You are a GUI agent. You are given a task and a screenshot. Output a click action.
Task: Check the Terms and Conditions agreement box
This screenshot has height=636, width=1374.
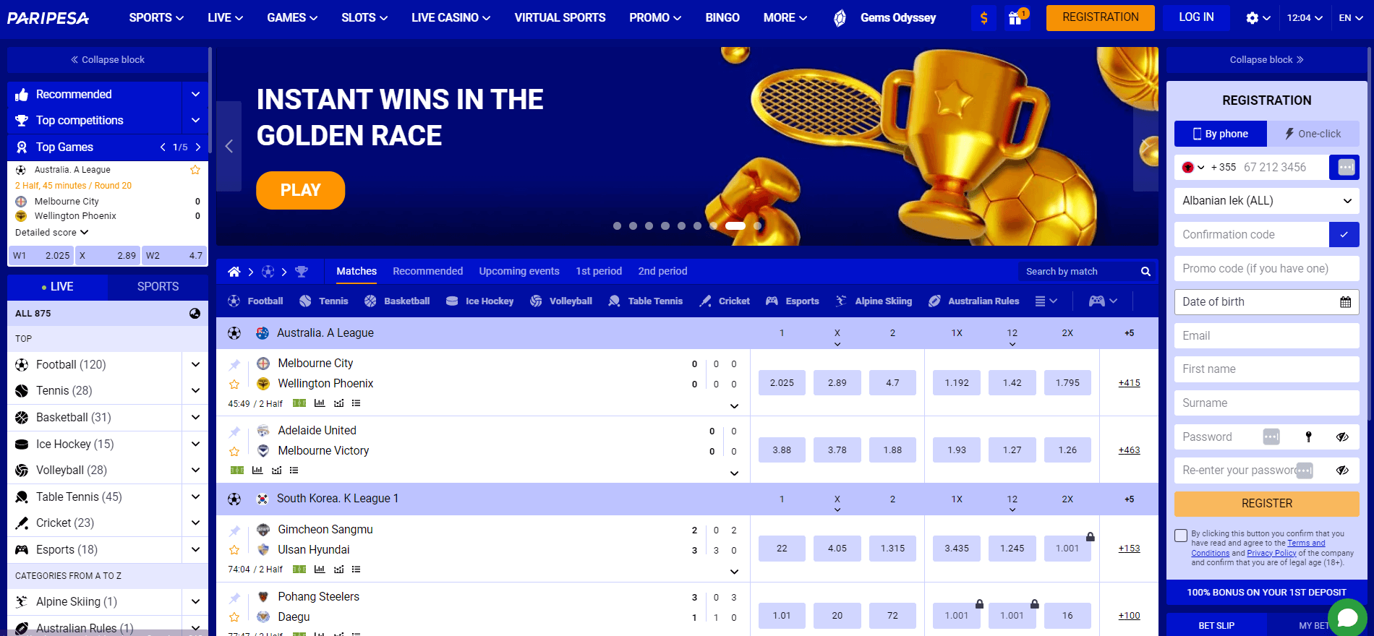pos(1181,536)
